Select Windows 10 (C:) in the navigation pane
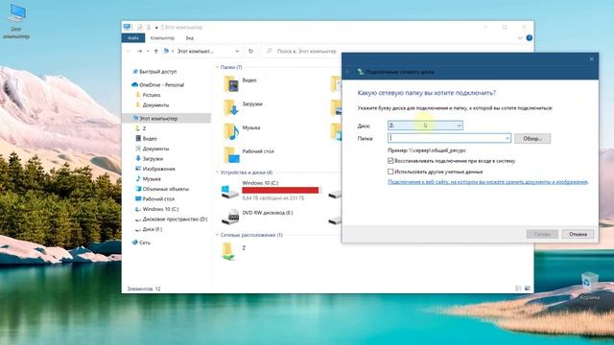 click(157, 209)
